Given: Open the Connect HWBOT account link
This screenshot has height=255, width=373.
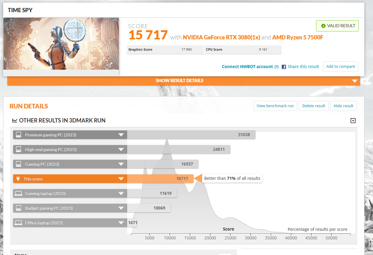Looking at the screenshot, I should [247, 67].
